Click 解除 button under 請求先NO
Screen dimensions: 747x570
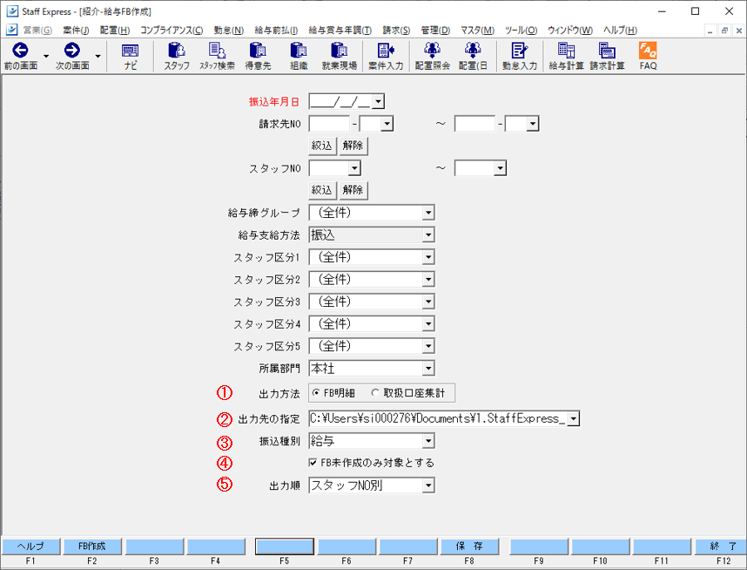pos(353,146)
